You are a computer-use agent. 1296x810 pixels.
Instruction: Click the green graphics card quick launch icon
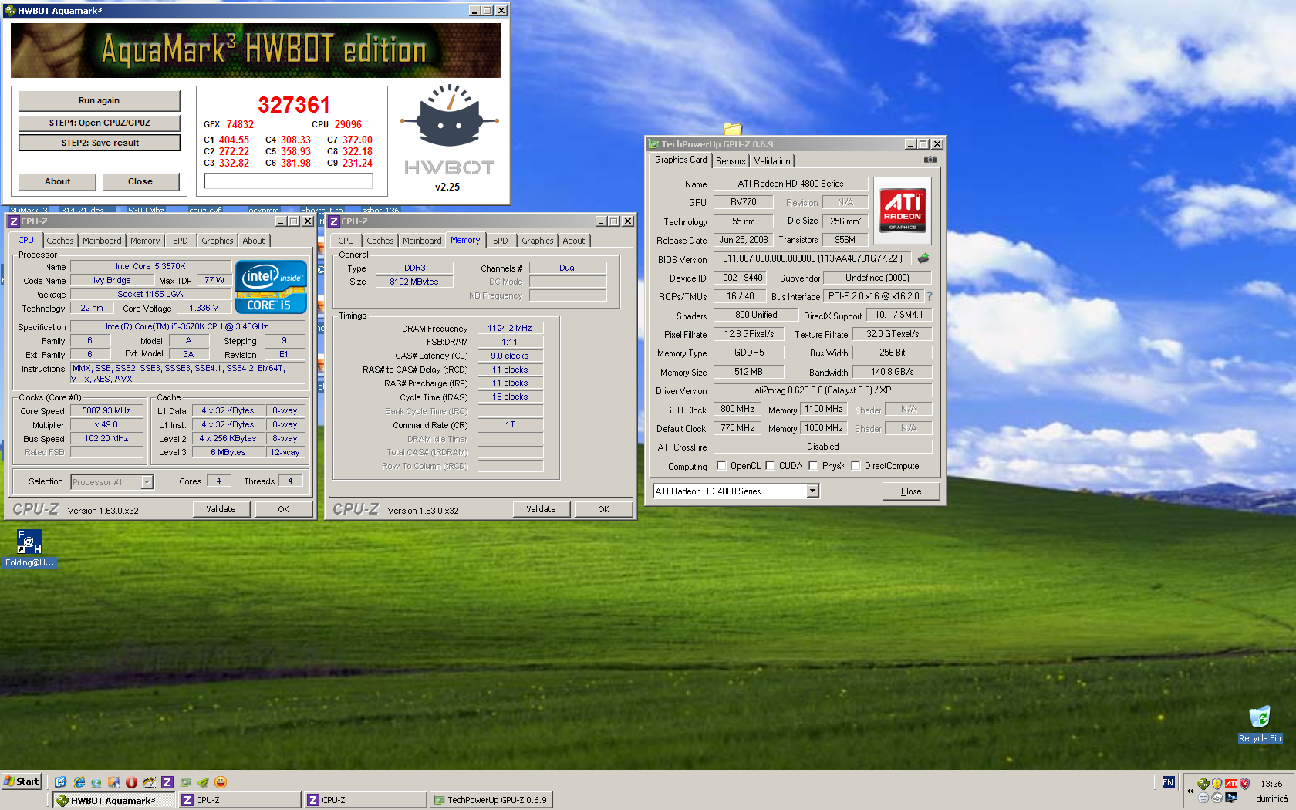[x=185, y=782]
